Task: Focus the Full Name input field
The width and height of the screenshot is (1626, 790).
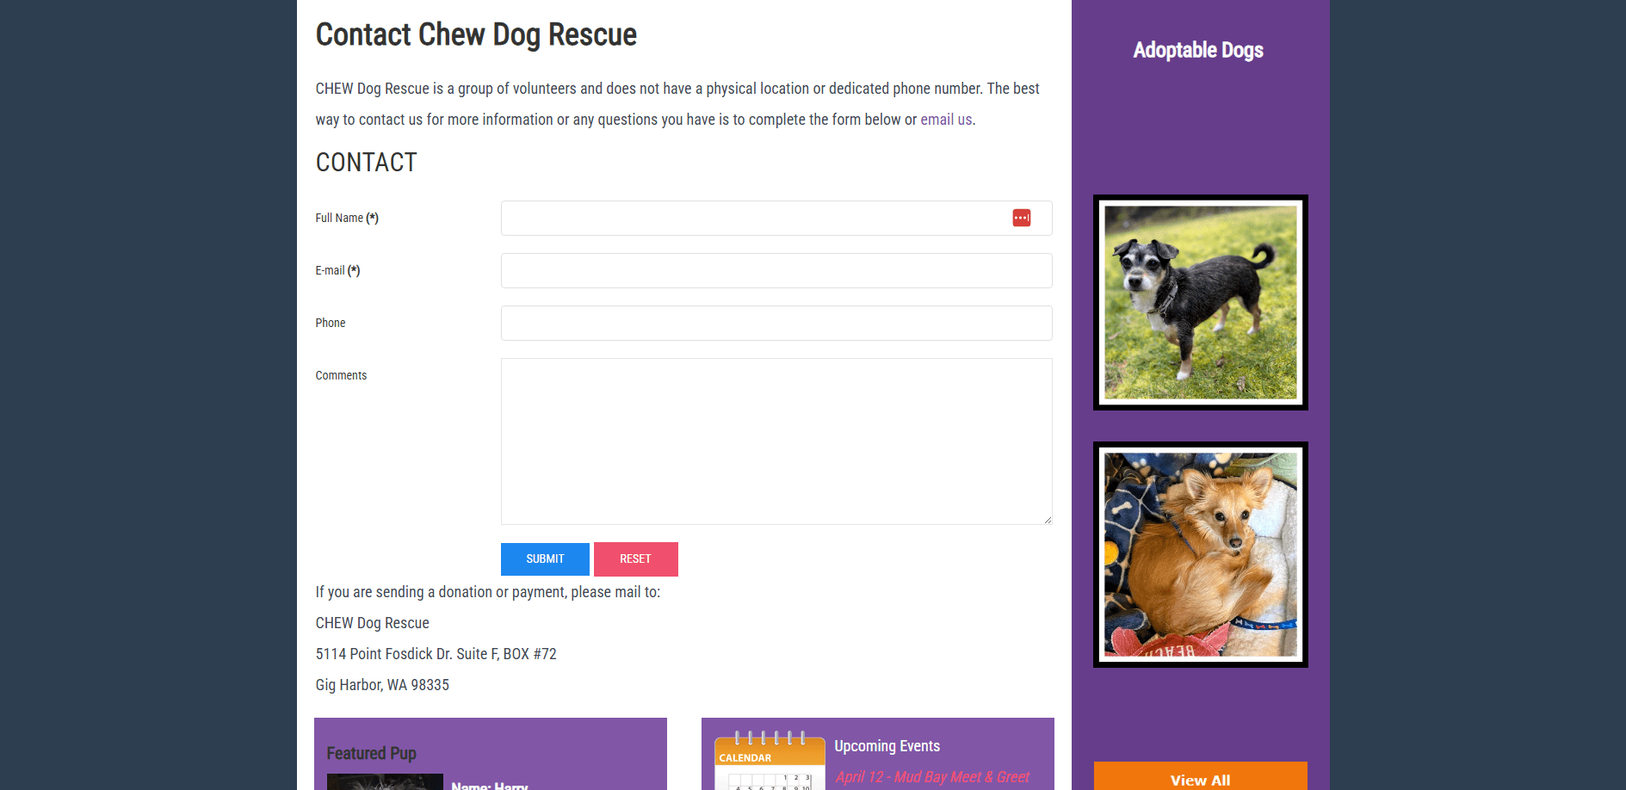Action: [776, 219]
